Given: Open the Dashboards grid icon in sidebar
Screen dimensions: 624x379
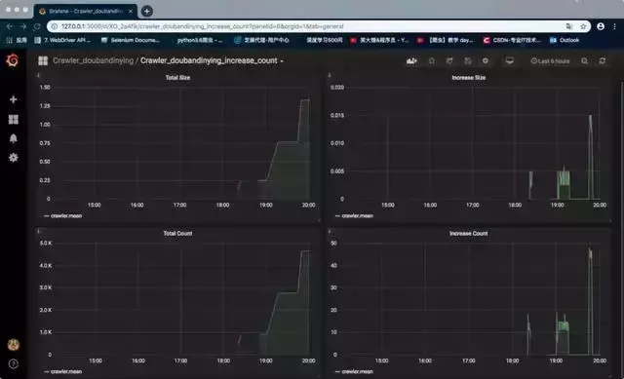Looking at the screenshot, I should click(x=13, y=119).
